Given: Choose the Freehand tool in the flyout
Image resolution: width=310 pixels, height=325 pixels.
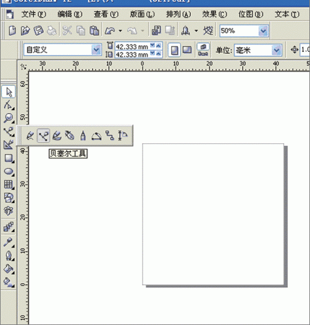Looking at the screenshot, I should pos(30,135).
